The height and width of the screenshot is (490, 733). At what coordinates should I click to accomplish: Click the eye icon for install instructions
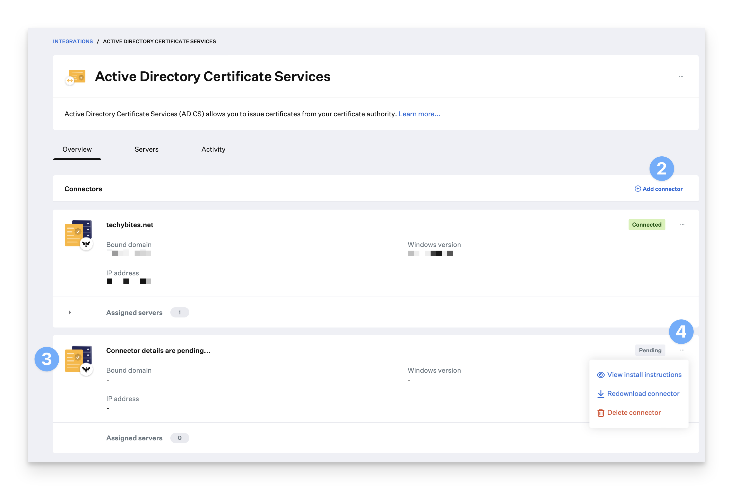tap(601, 375)
